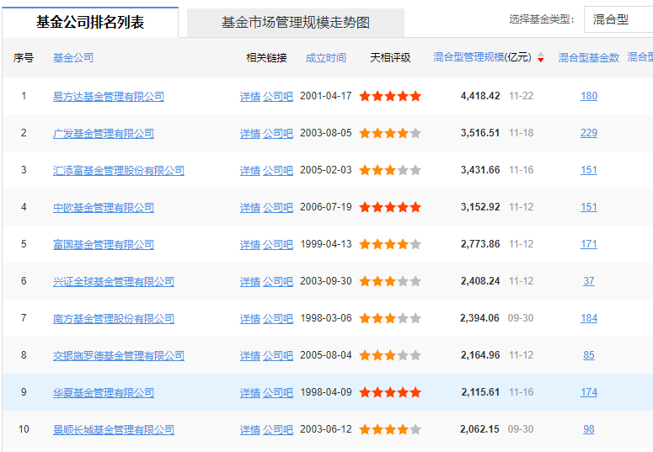This screenshot has width=653, height=452.
Task: Open 详情 for 富国基金
Action: pos(250,244)
